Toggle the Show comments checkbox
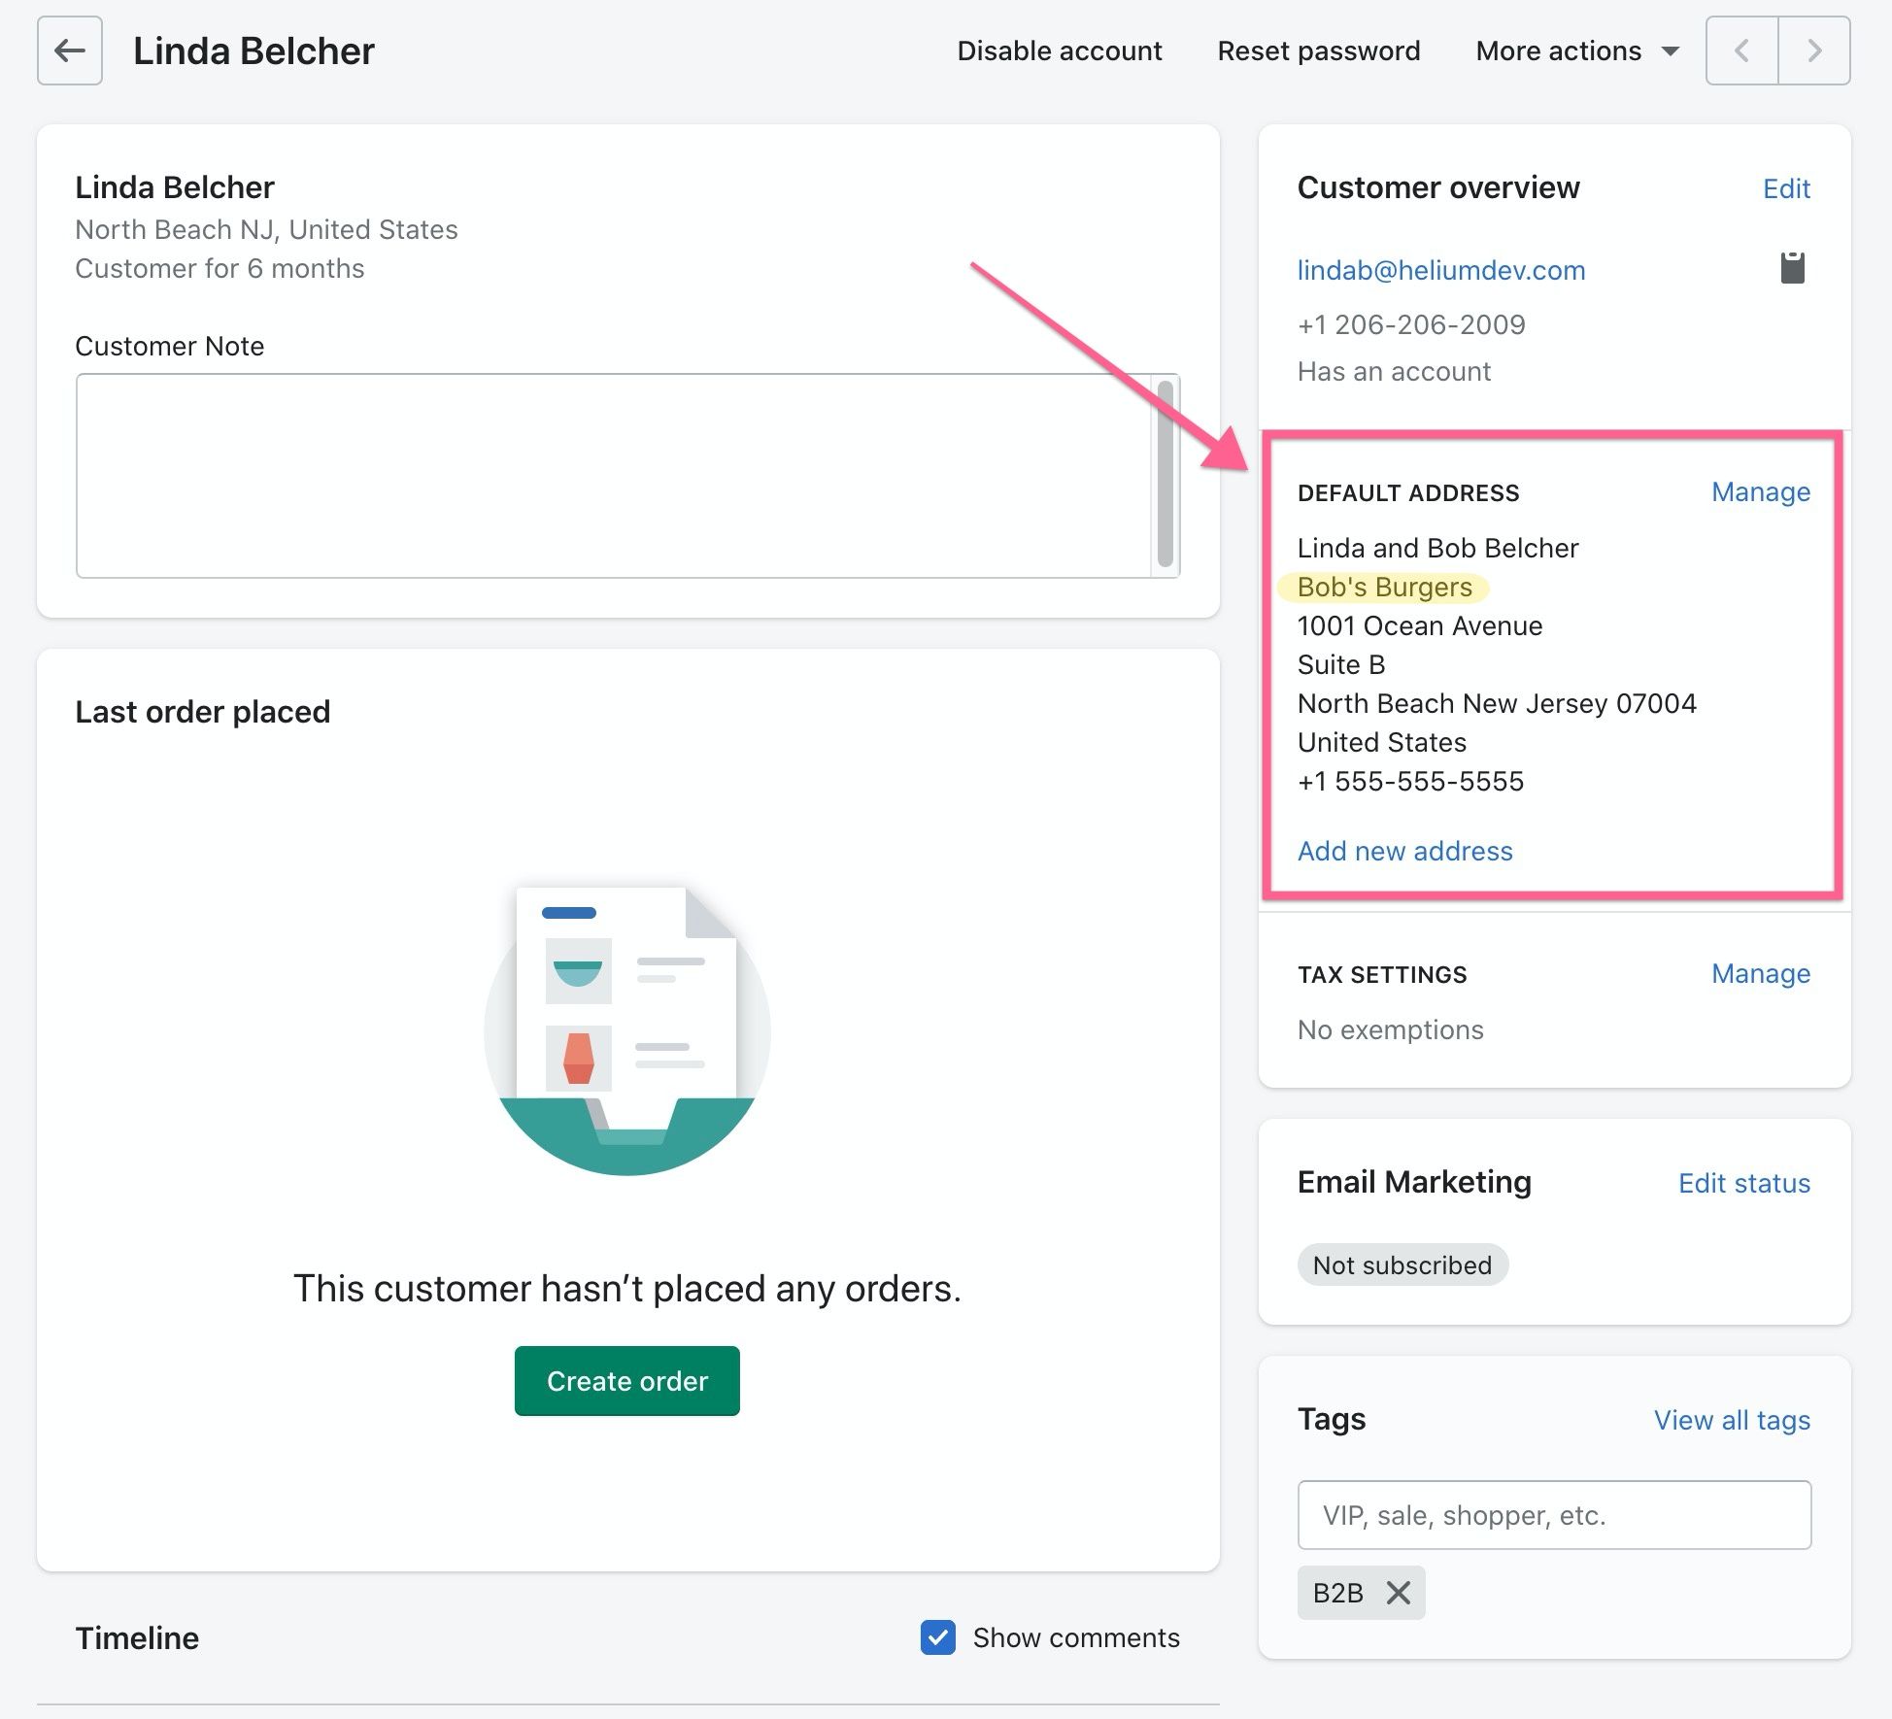This screenshot has width=1892, height=1719. (938, 1637)
